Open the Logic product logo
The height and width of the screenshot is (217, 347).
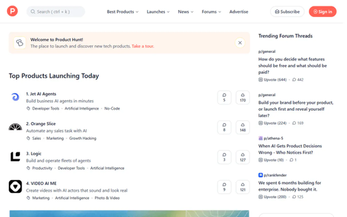[15, 157]
